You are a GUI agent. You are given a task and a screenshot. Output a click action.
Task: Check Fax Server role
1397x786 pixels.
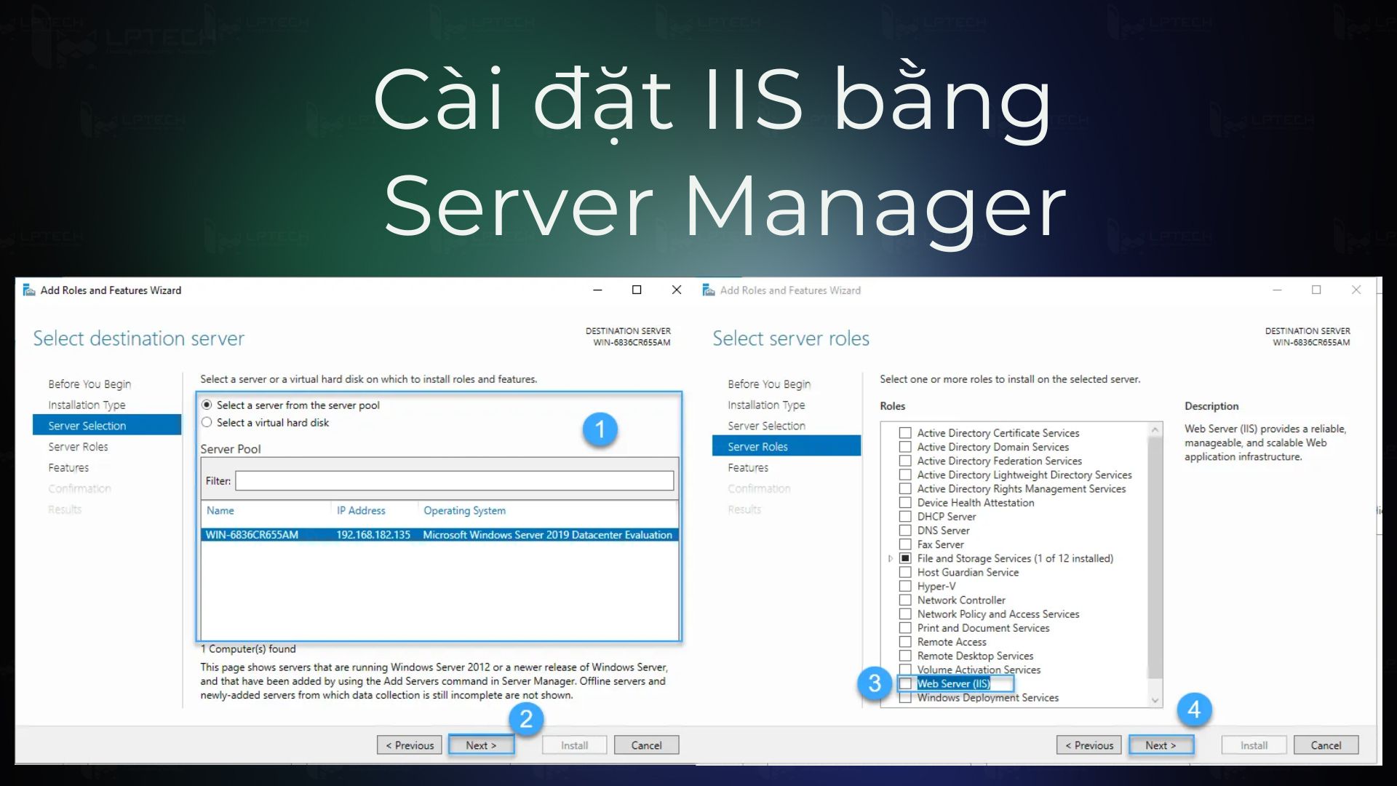(905, 544)
